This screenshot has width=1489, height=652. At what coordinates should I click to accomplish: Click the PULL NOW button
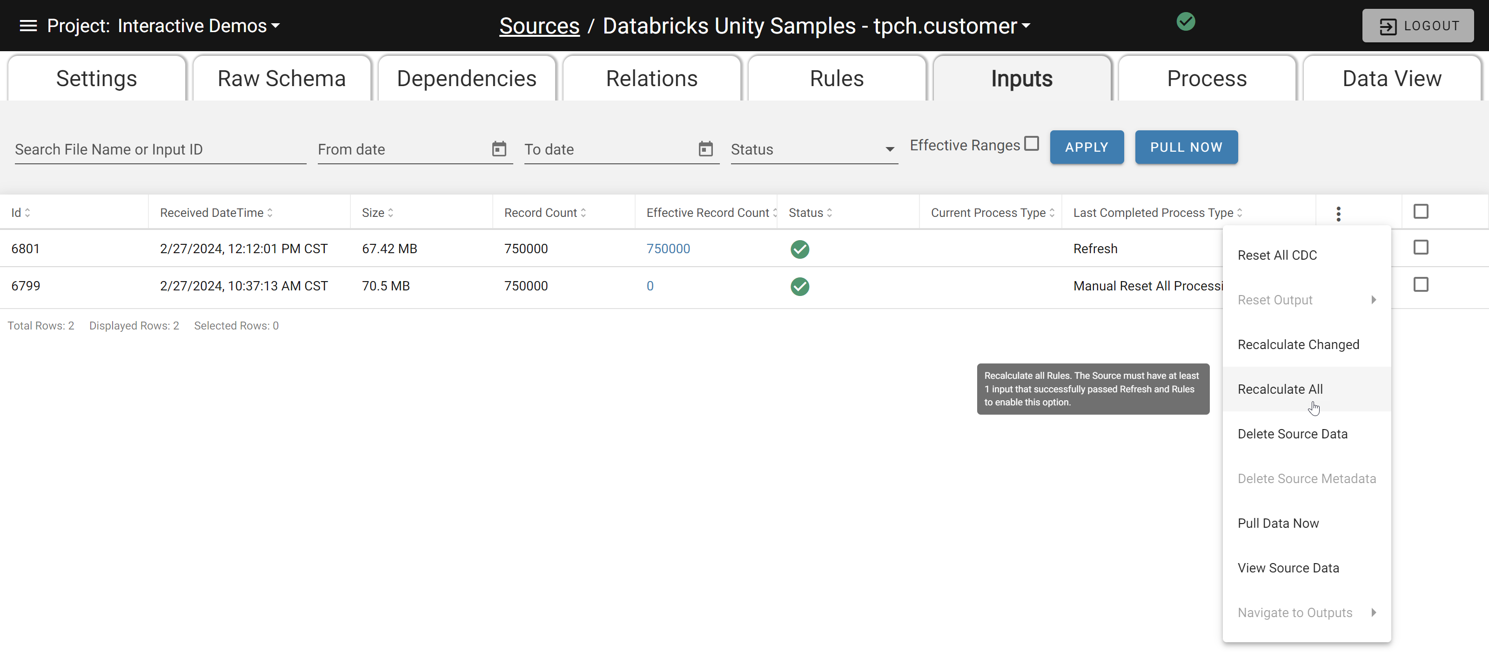click(1186, 148)
